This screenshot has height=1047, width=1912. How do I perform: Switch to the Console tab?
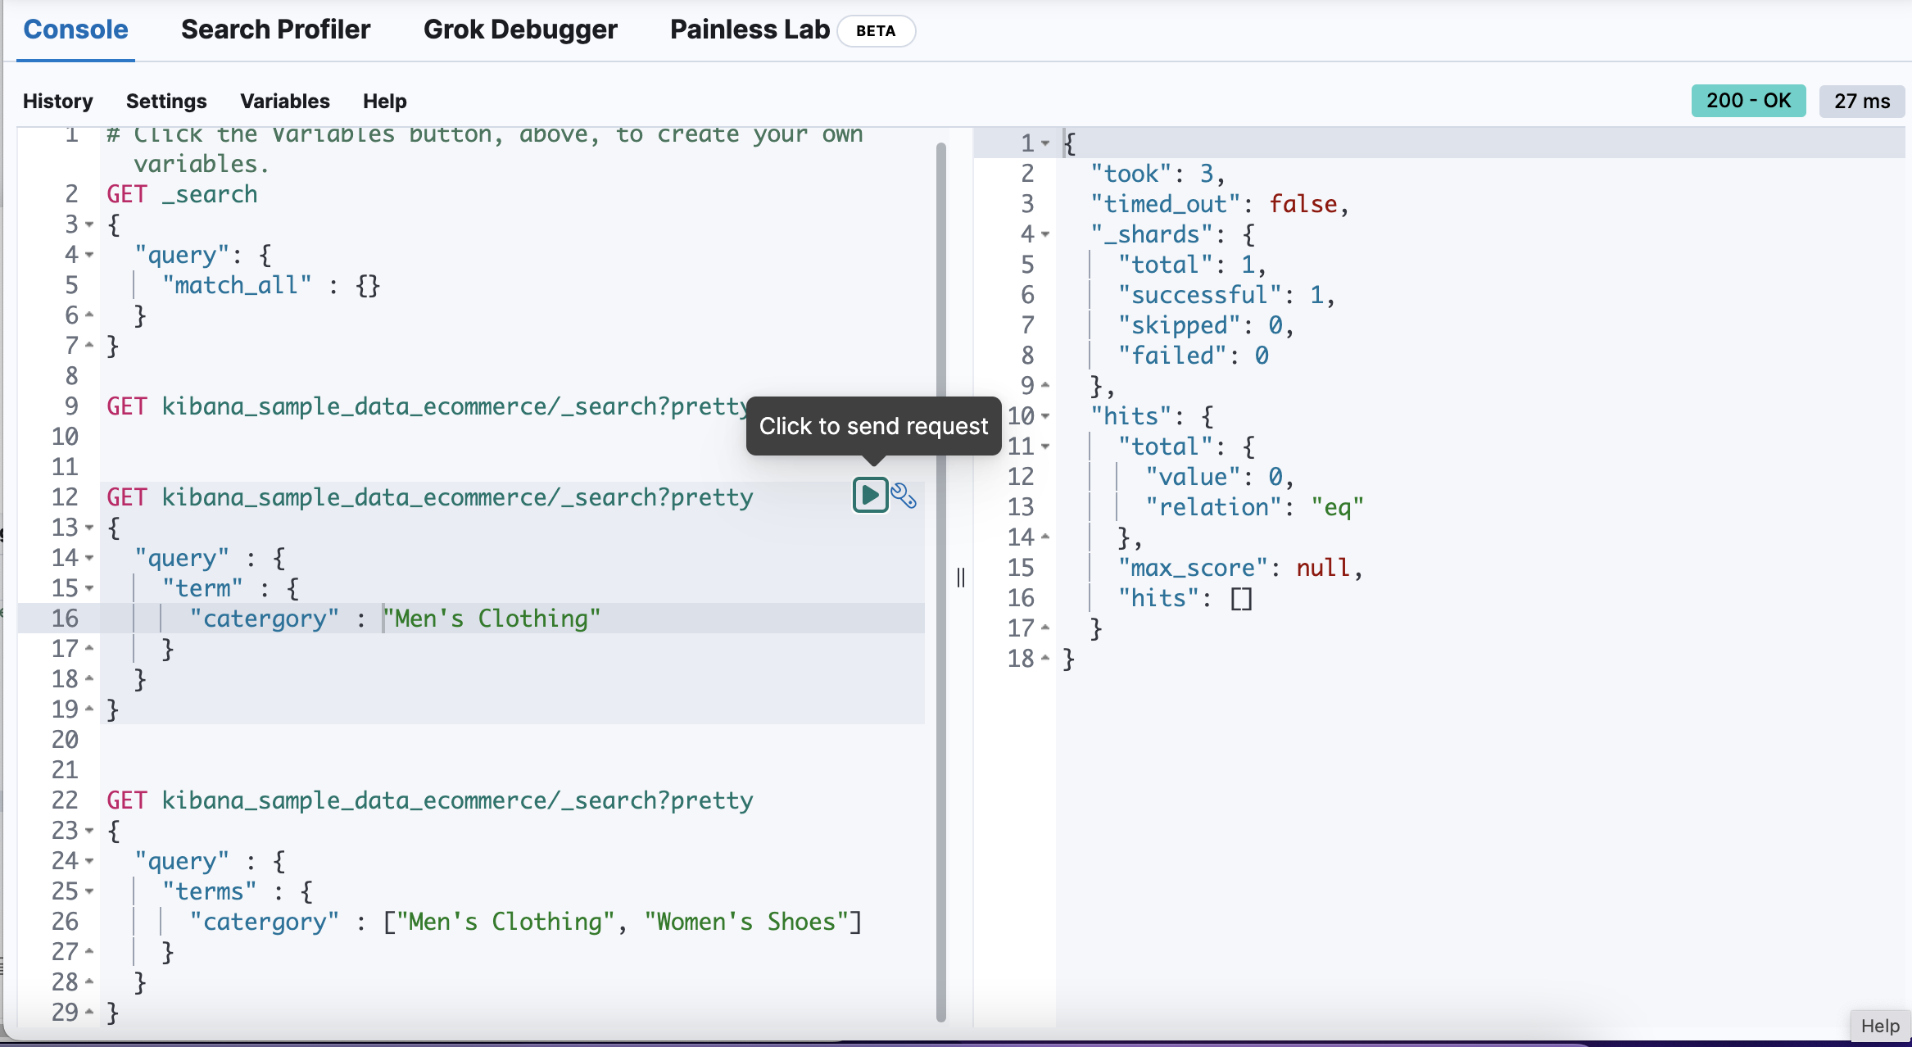point(75,29)
